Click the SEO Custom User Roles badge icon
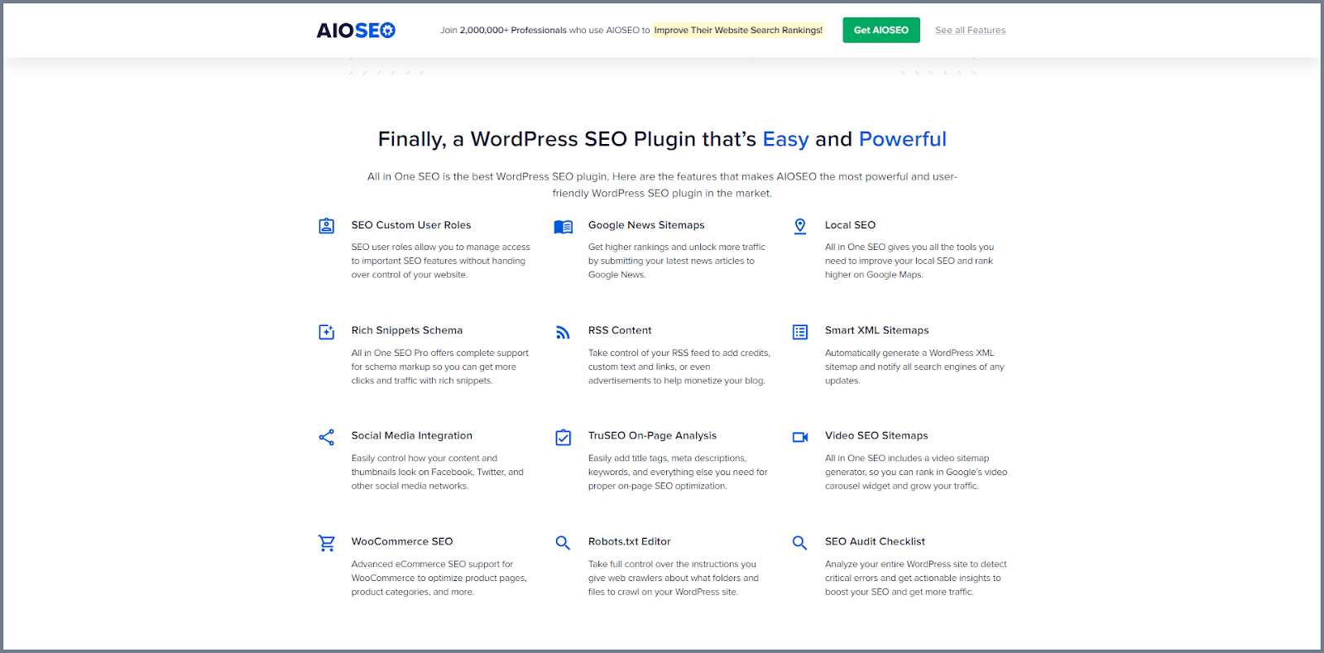The image size is (1324, 653). coord(327,226)
